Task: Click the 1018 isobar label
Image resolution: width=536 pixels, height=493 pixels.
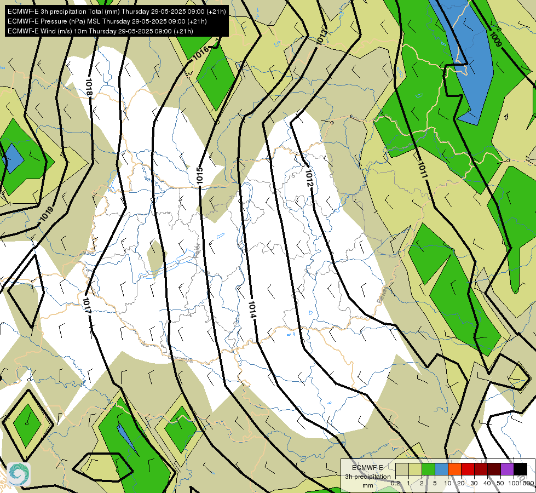Action: 89,87
